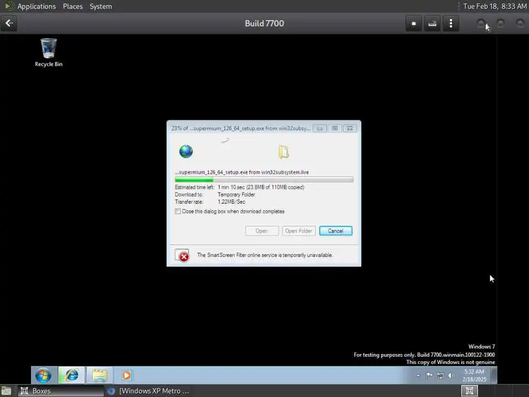Minimize the download dialog
The image size is (529, 397).
point(320,128)
